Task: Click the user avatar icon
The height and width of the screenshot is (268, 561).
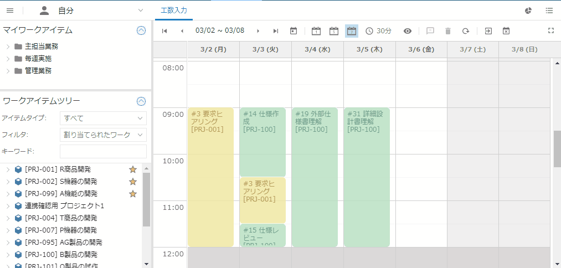Action: click(x=44, y=11)
